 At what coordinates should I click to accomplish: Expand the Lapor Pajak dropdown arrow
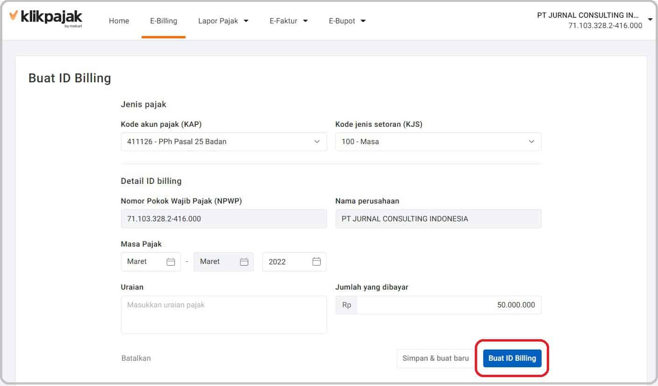(x=246, y=21)
